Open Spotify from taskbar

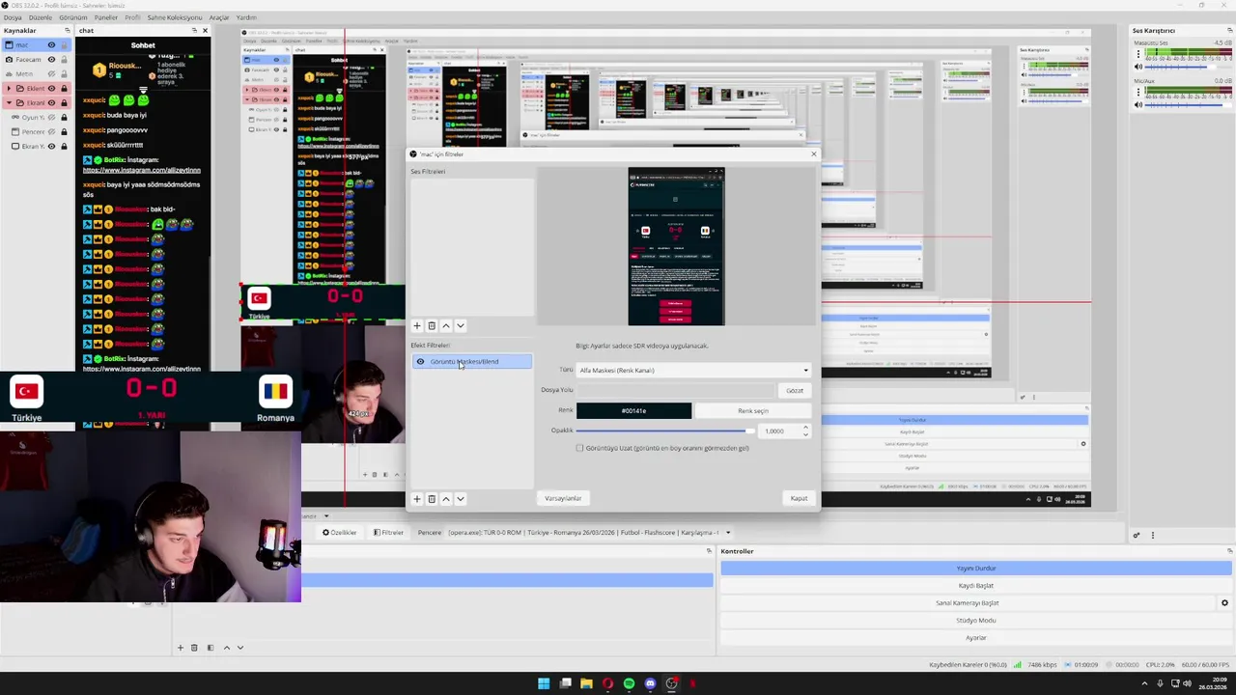click(629, 683)
